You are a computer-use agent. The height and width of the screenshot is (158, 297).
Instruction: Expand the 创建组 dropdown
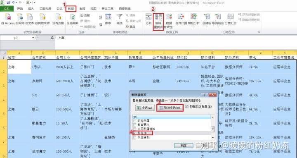tap(207, 27)
